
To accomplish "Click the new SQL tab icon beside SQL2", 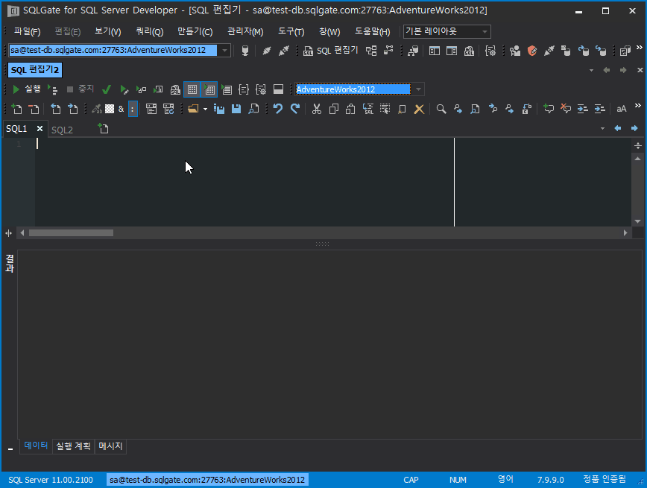I will click(103, 129).
